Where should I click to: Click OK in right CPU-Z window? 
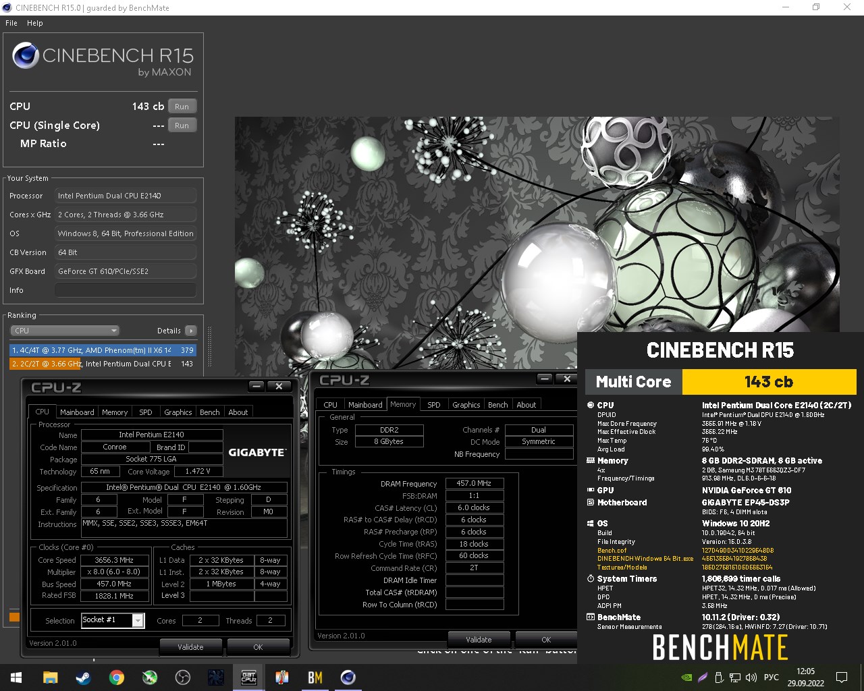pos(546,640)
